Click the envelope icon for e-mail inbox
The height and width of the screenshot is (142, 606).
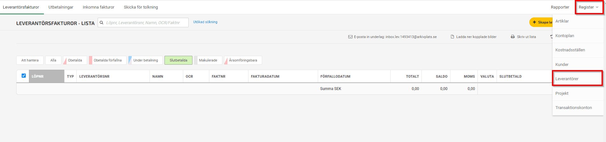[x=350, y=37]
